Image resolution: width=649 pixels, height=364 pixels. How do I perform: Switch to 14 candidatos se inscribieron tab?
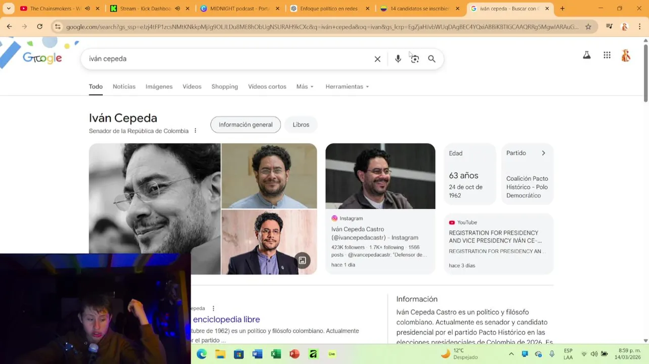pyautogui.click(x=419, y=9)
